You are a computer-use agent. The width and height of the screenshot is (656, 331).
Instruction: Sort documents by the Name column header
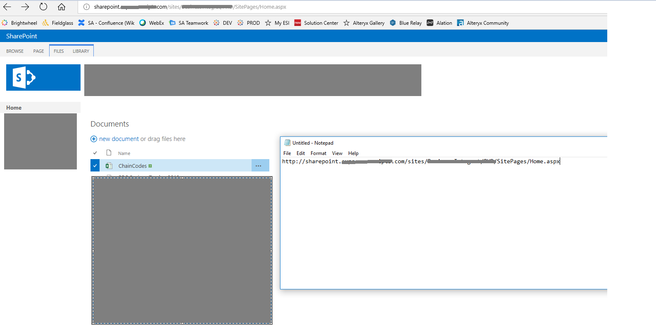click(x=124, y=153)
